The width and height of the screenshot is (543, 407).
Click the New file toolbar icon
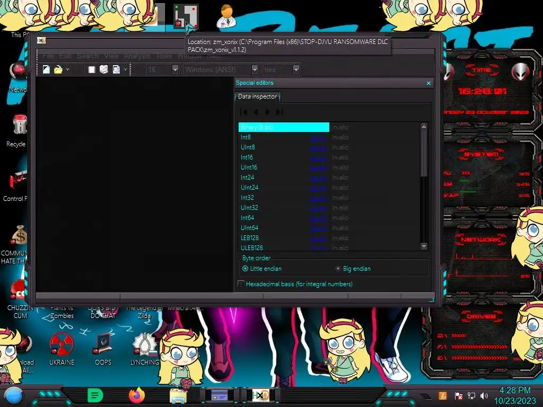(46, 69)
